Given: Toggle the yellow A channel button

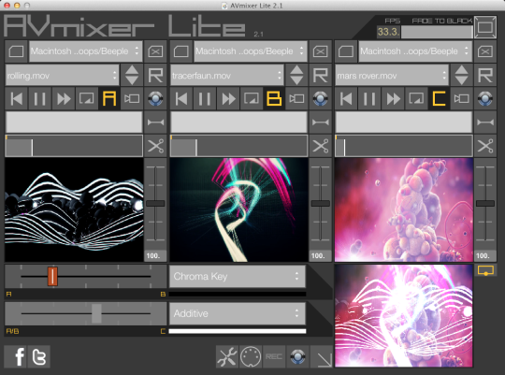Looking at the screenshot, I should pos(109,98).
